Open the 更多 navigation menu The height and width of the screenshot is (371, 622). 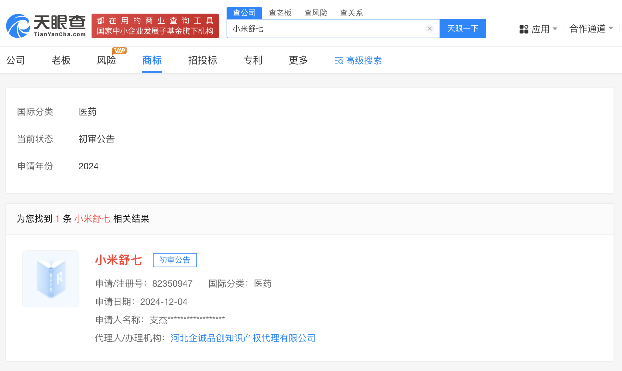298,60
